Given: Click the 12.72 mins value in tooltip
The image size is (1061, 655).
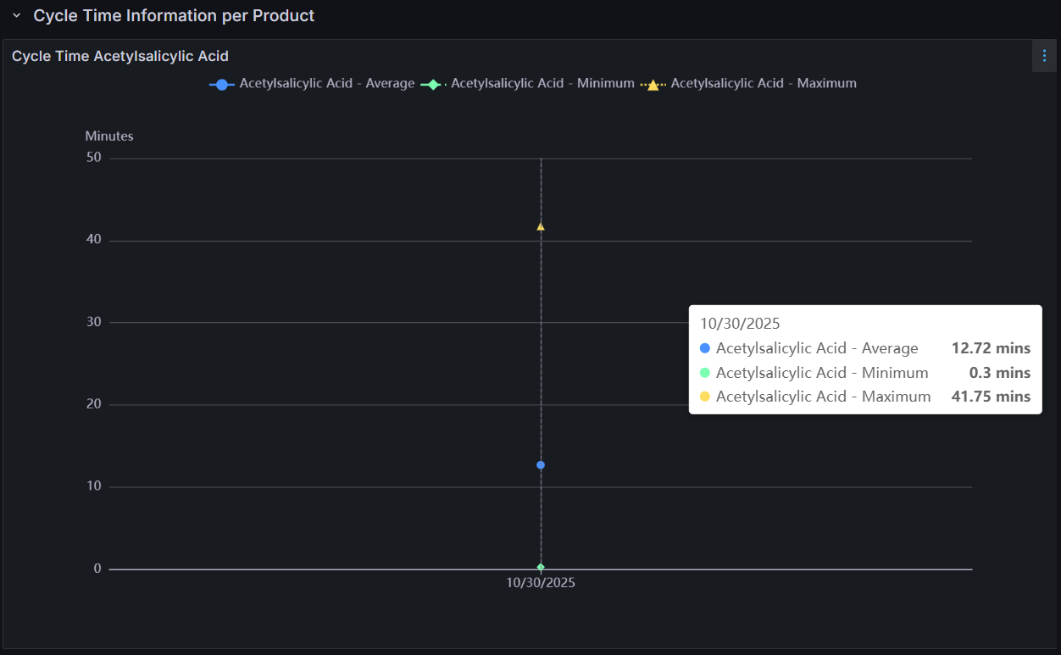Looking at the screenshot, I should point(991,348).
